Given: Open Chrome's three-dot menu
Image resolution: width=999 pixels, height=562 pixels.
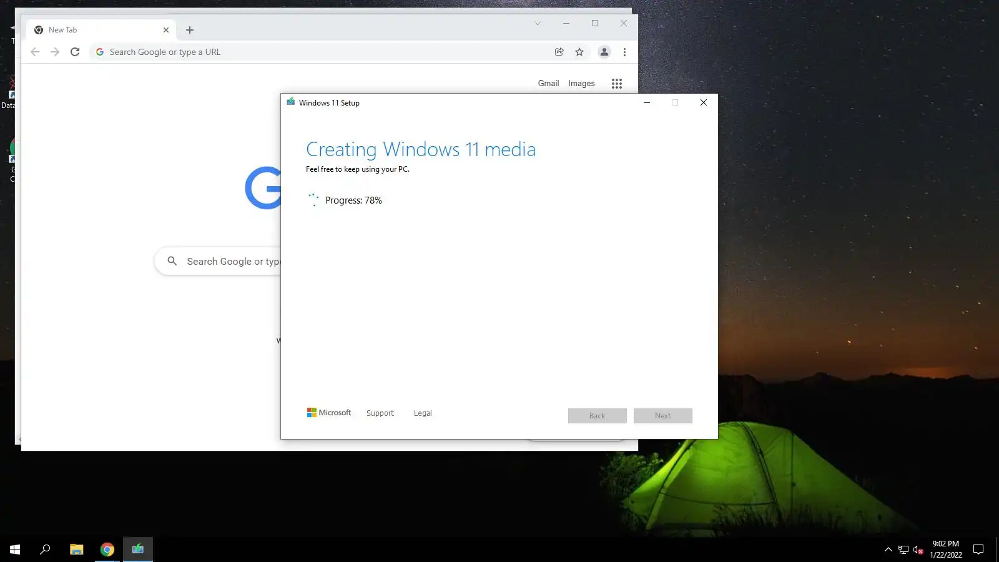Looking at the screenshot, I should (x=624, y=52).
